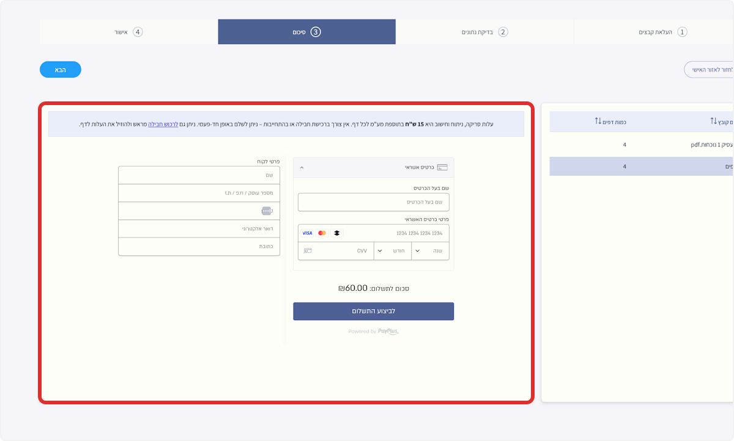Screen dimensions: 734x441
Task: Click the third card brand icon beside Mastercard
Action: point(337,233)
